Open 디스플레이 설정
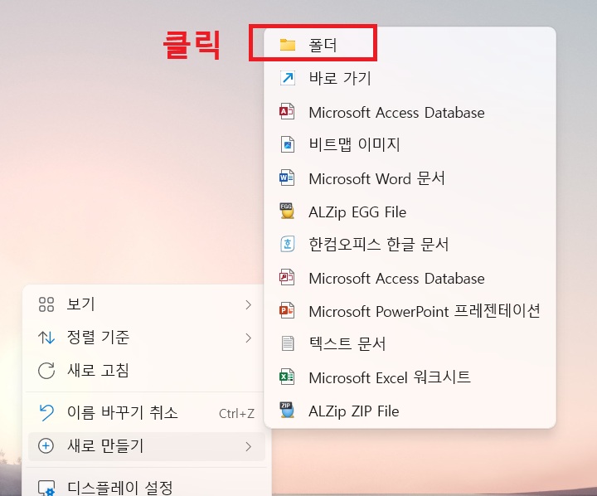597x496 pixels. (x=147, y=486)
